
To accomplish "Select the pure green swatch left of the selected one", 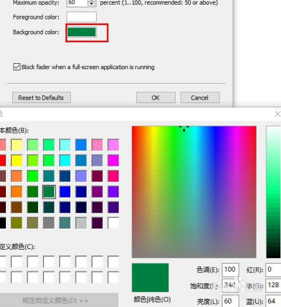I will tap(33, 192).
